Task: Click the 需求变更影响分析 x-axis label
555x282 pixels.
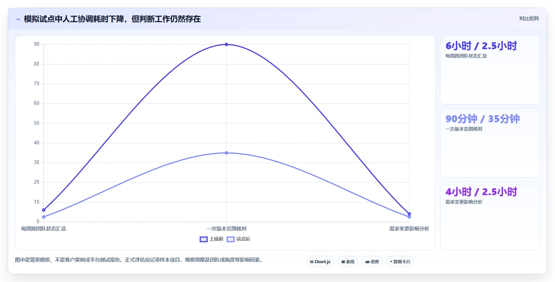Action: coord(409,229)
